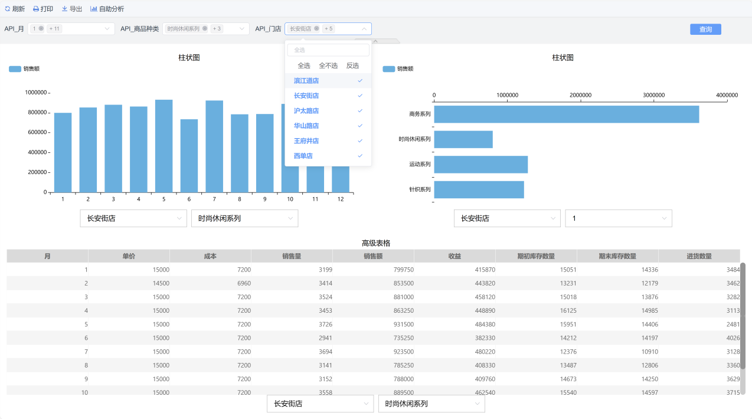The width and height of the screenshot is (752, 419).
Task: Toggle 销售额 legend swatch of right chart
Action: [389, 69]
